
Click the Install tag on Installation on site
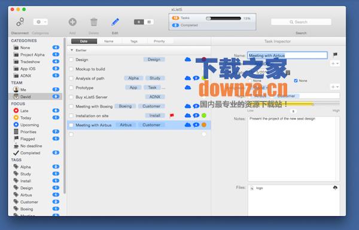155,116
